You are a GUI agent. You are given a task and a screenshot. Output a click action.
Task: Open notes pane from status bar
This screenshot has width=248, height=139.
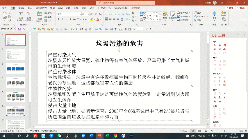click(x=183, y=131)
